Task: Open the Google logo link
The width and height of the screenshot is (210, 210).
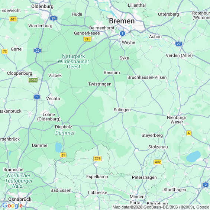Action: click(13, 206)
